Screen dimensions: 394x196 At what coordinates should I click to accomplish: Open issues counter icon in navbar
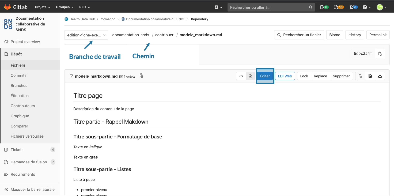point(324,7)
